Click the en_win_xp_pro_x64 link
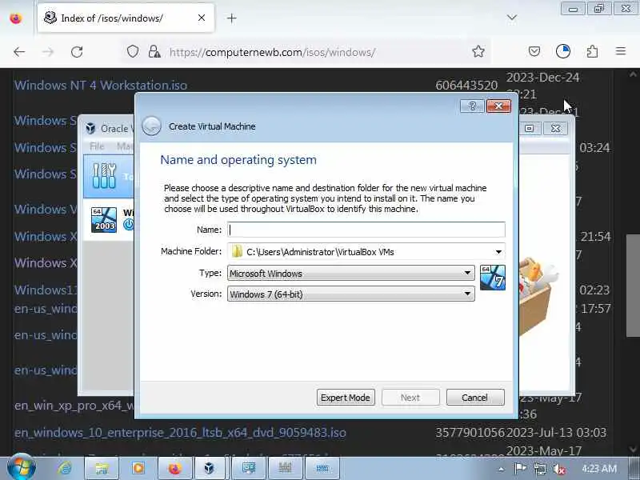The image size is (640, 480). coord(74,406)
